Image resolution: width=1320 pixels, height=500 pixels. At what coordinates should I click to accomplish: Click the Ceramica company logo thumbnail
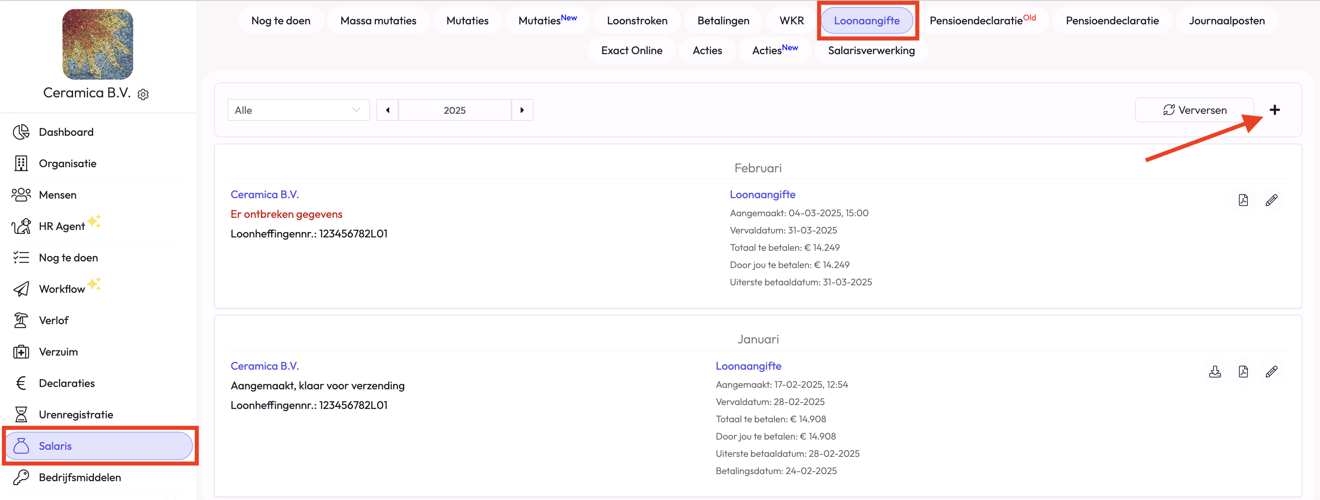coord(97,44)
